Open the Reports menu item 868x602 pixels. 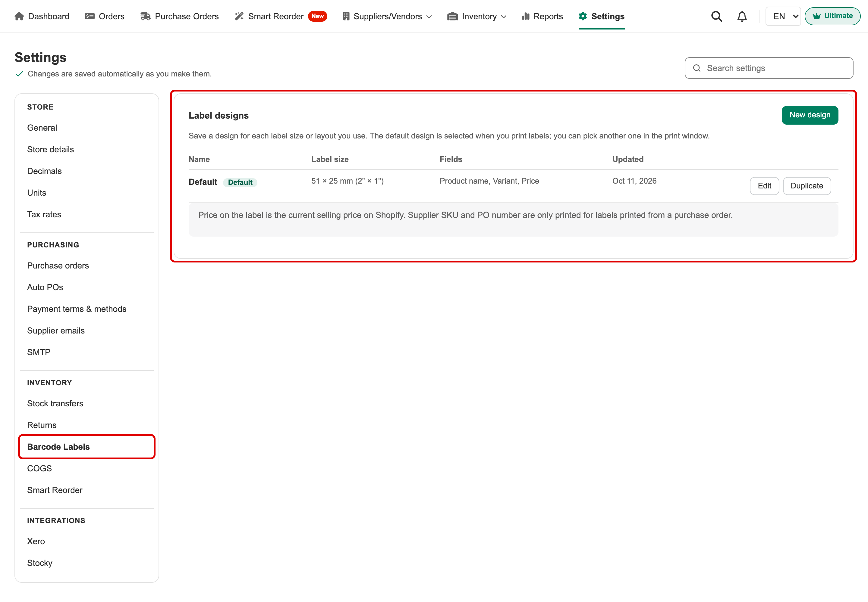coord(542,16)
